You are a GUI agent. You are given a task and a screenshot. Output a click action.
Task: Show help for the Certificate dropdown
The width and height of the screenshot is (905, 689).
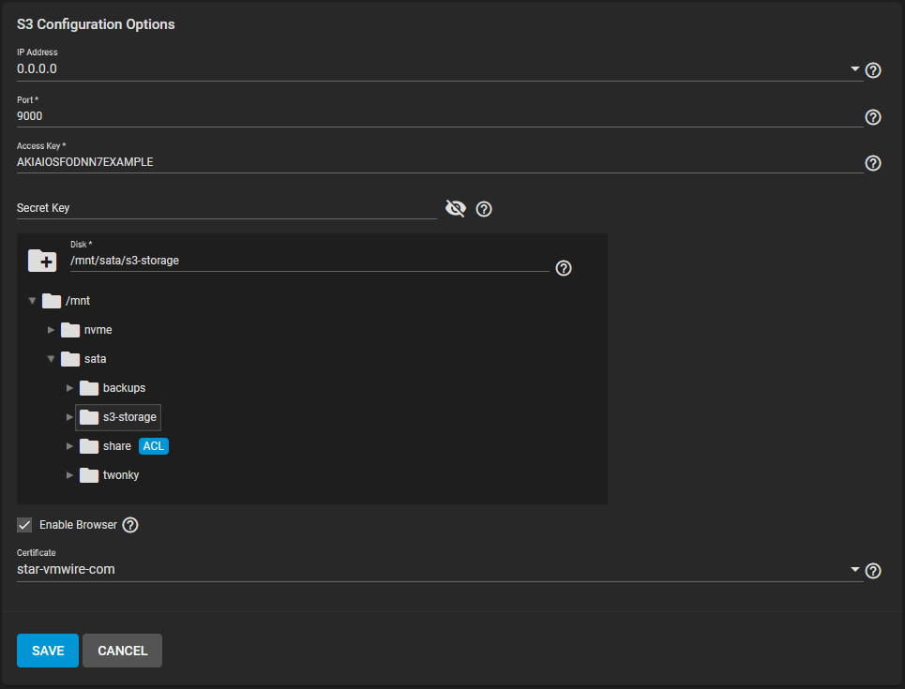click(x=872, y=571)
